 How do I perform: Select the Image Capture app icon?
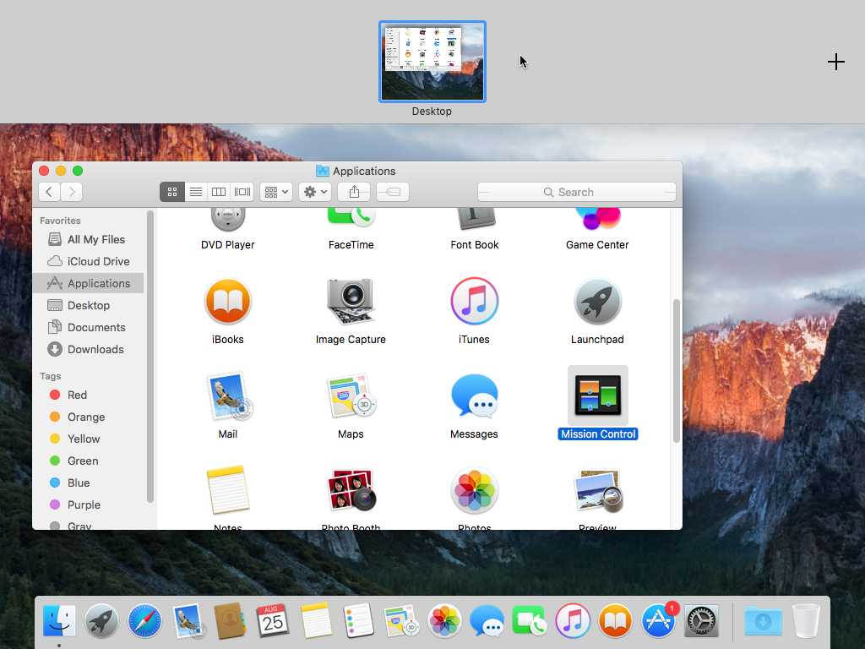(x=351, y=302)
